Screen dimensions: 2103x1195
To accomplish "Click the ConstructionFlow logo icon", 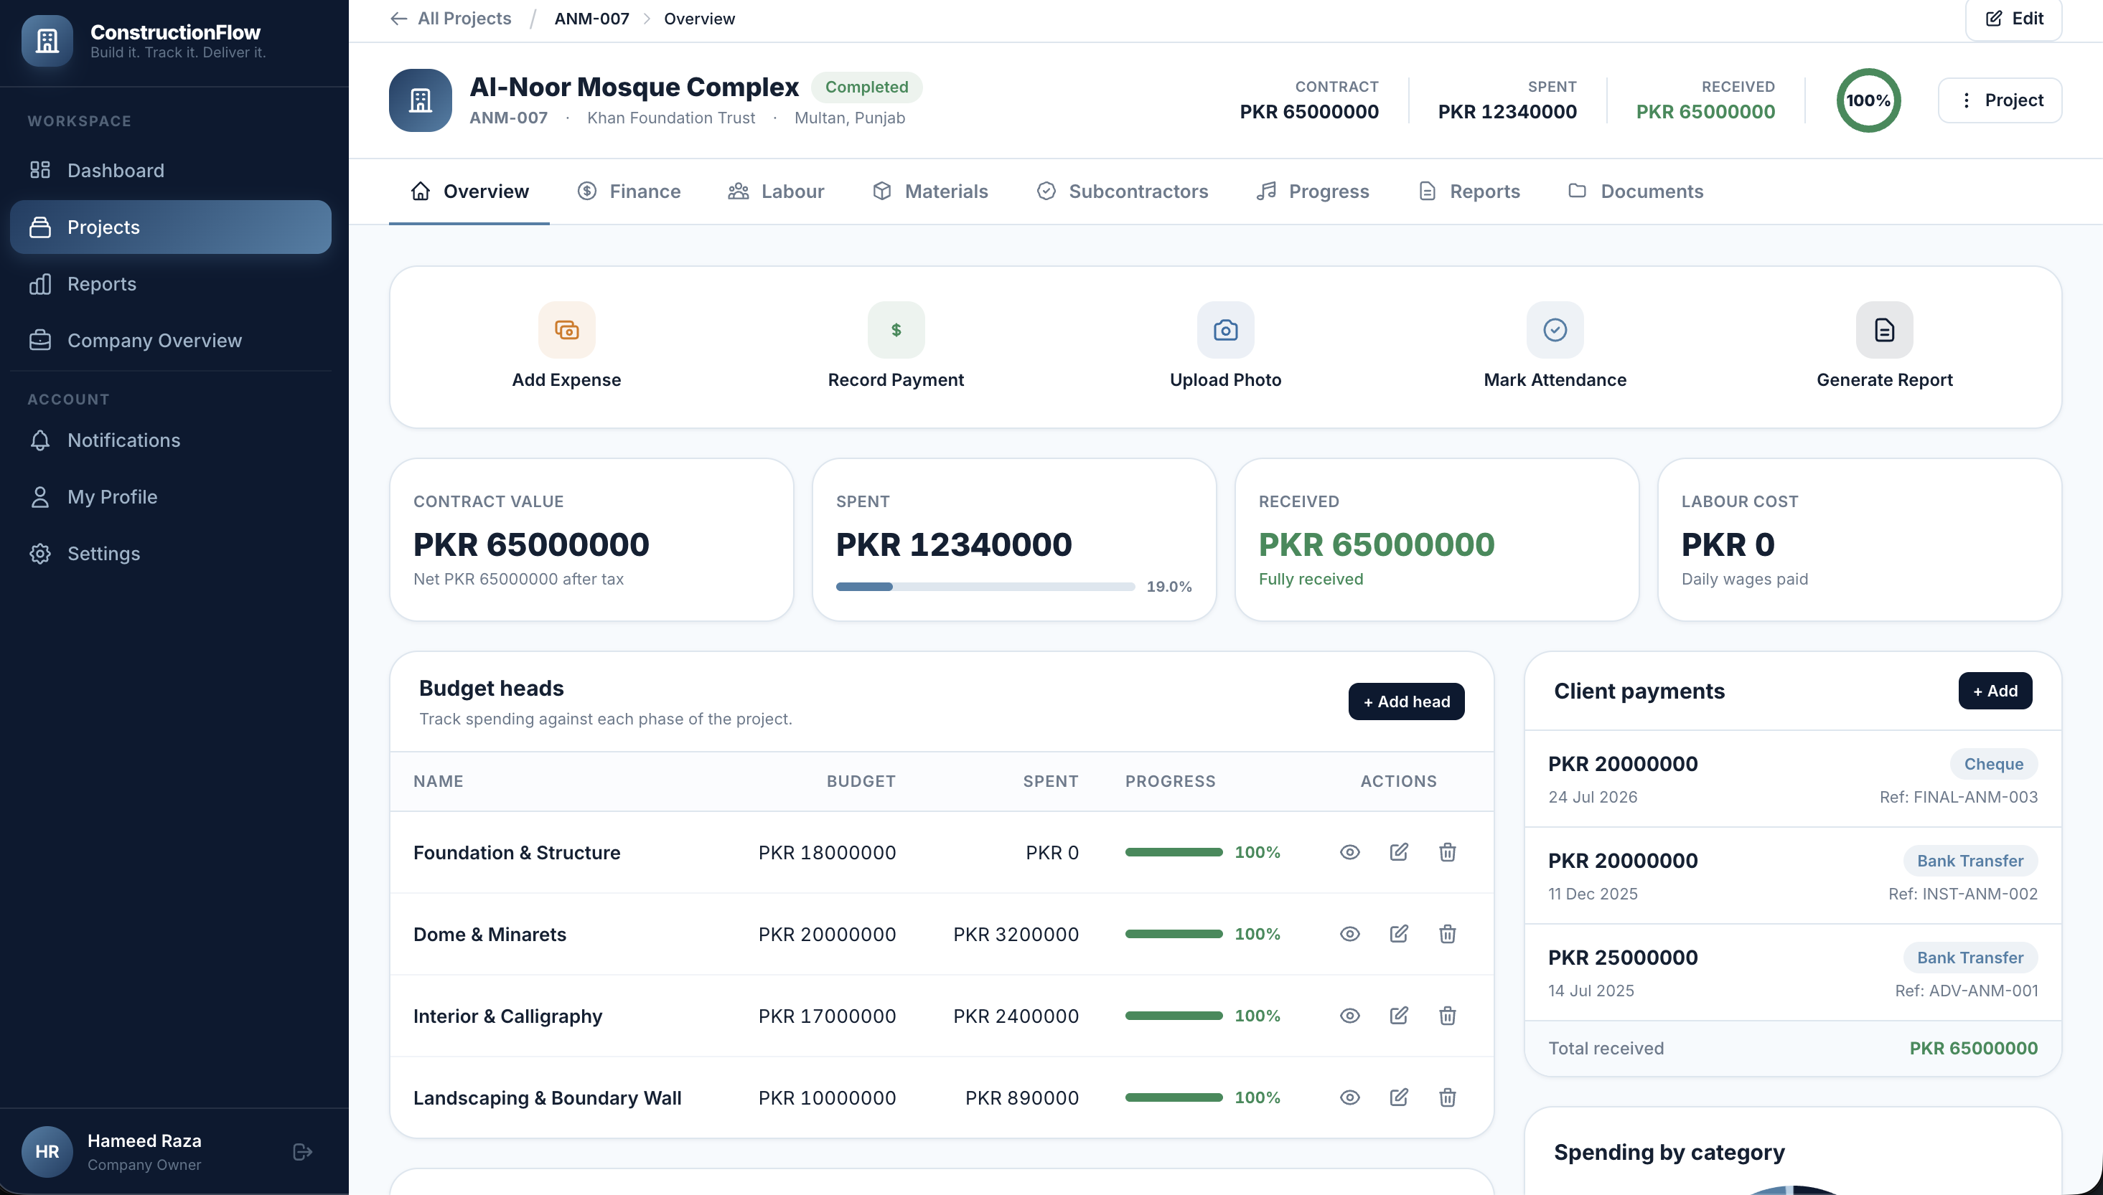I will (x=47, y=40).
